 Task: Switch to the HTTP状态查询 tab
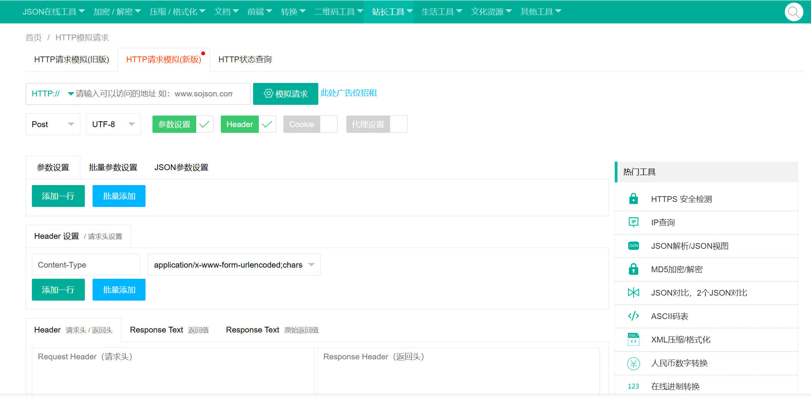click(245, 60)
